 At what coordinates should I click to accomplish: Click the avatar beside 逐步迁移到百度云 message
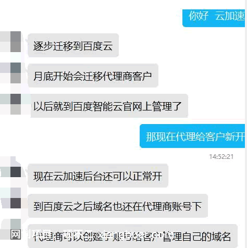point(10,42)
